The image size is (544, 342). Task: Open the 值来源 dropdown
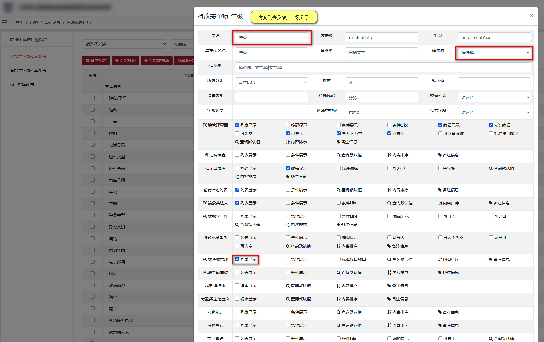tap(494, 53)
